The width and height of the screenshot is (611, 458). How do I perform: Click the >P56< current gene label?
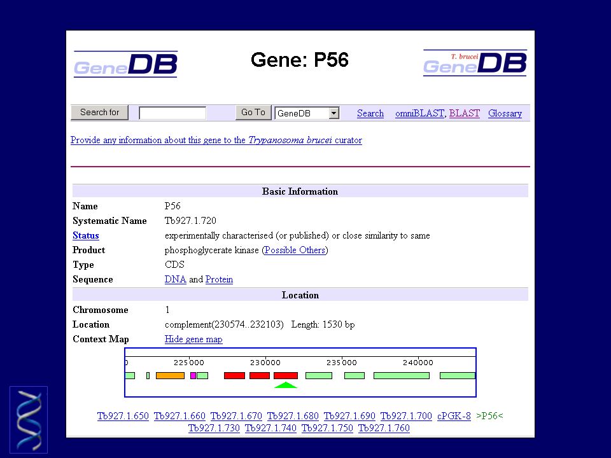(489, 416)
